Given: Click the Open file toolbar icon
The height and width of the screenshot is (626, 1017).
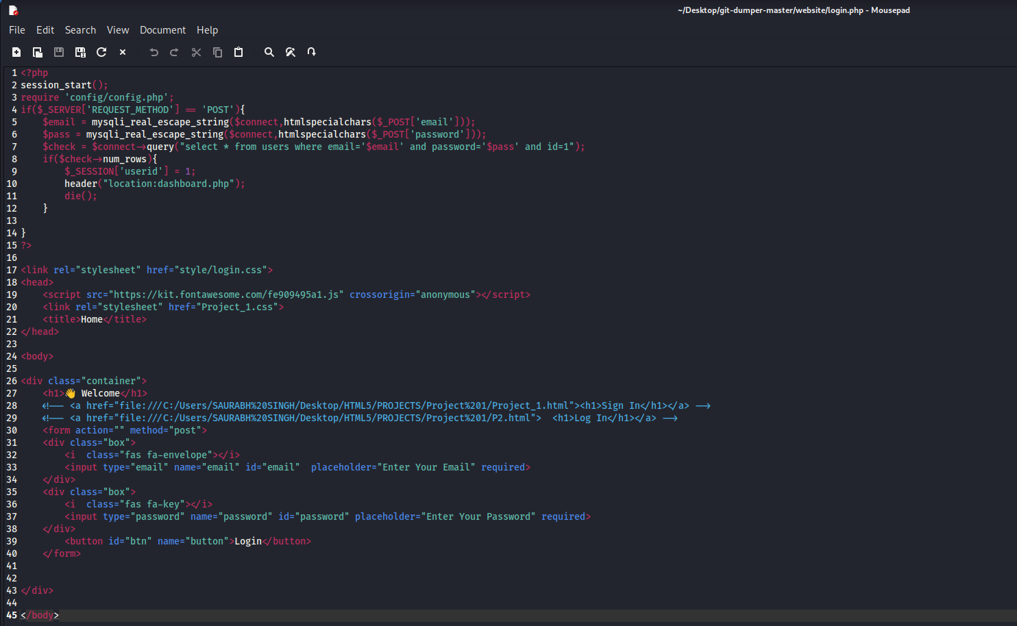Looking at the screenshot, I should click(x=38, y=52).
